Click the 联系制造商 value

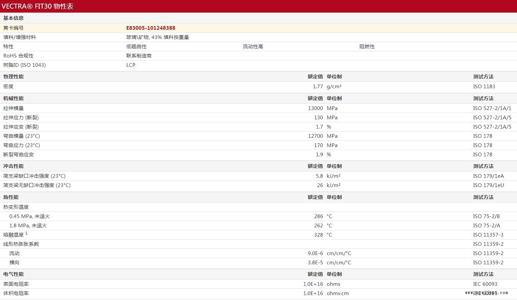point(139,56)
